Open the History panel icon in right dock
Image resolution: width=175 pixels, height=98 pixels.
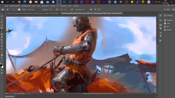pos(161,16)
